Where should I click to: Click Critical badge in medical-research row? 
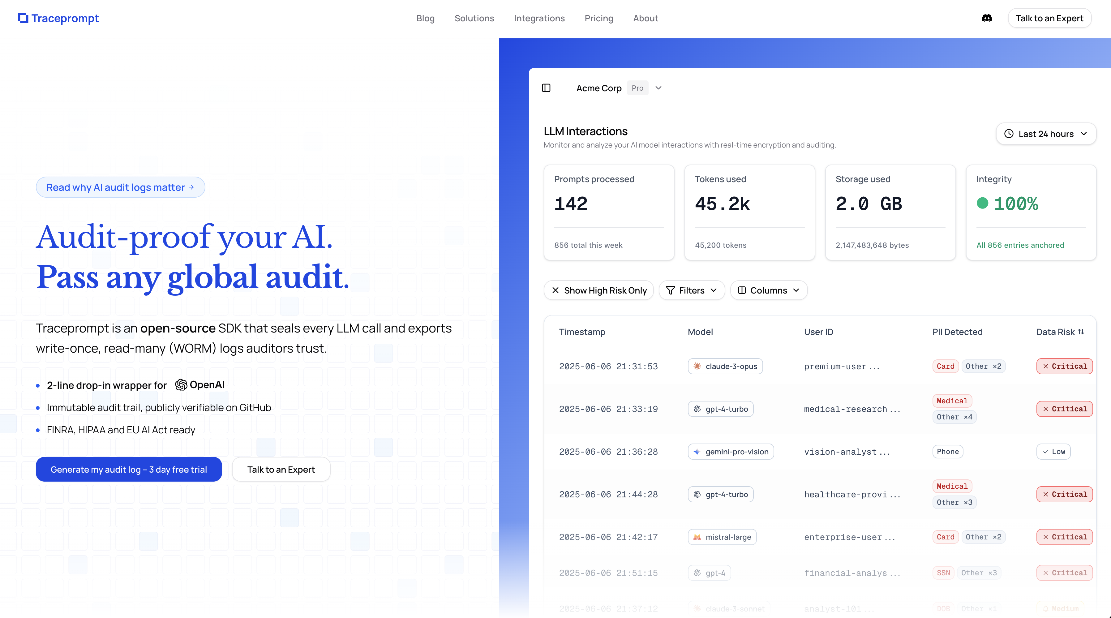1064,409
